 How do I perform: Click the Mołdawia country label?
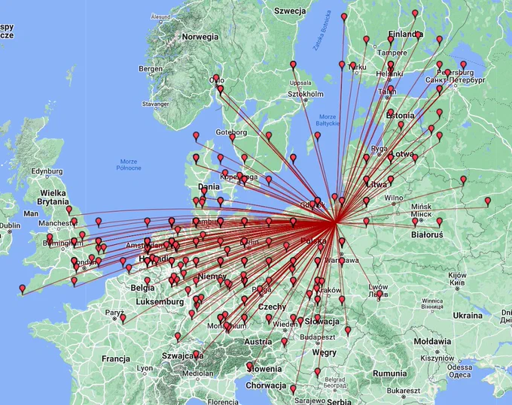[432, 341]
